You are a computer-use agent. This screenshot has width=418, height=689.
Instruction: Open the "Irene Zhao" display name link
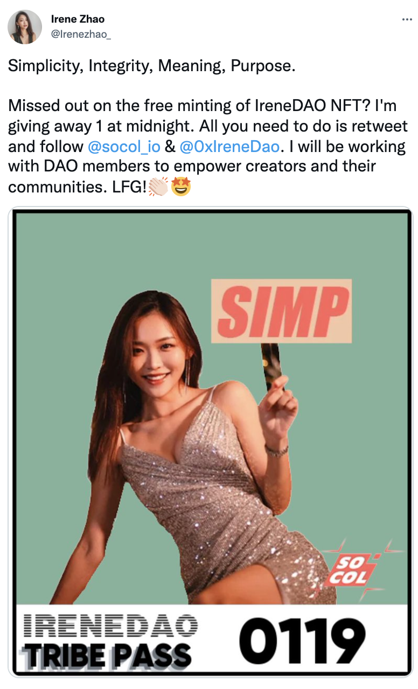[x=78, y=19]
